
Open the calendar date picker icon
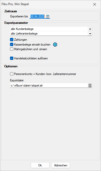[x=48, y=16]
